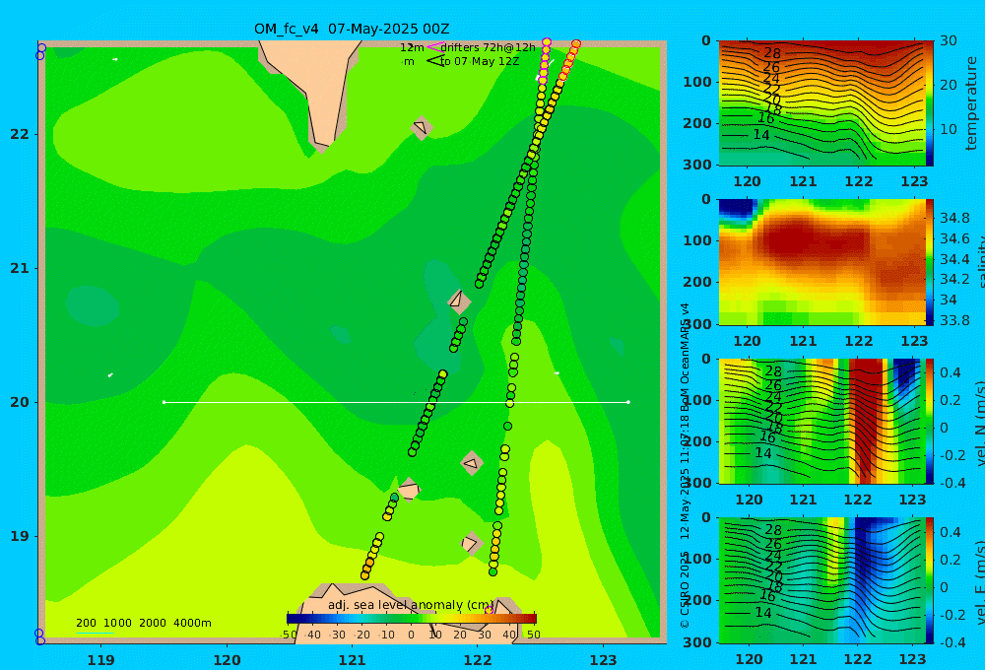
Task: Click the 'drifters 72h@12h' legend text
Action: pyautogui.click(x=489, y=47)
